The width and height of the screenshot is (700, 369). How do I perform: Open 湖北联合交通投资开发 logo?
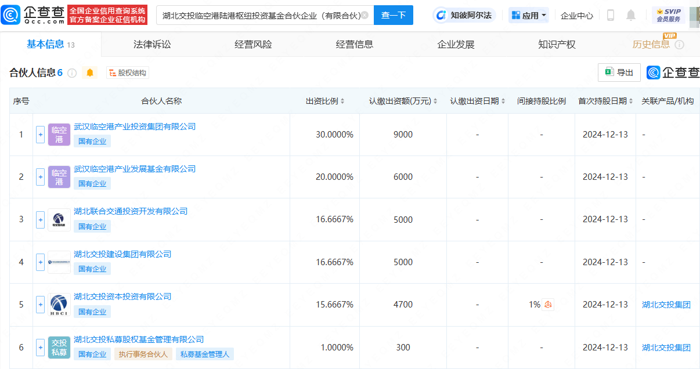click(59, 220)
